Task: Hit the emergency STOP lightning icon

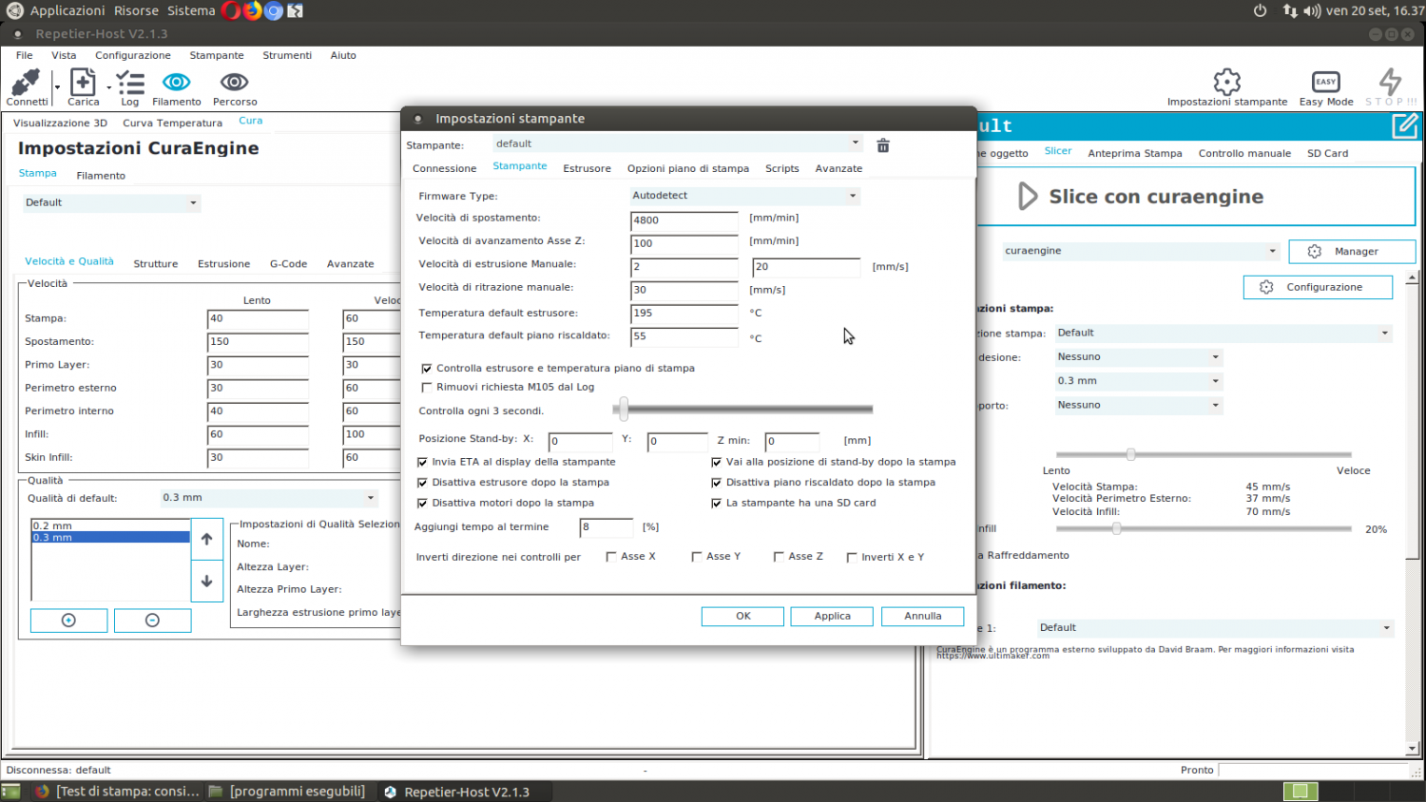Action: click(1390, 81)
